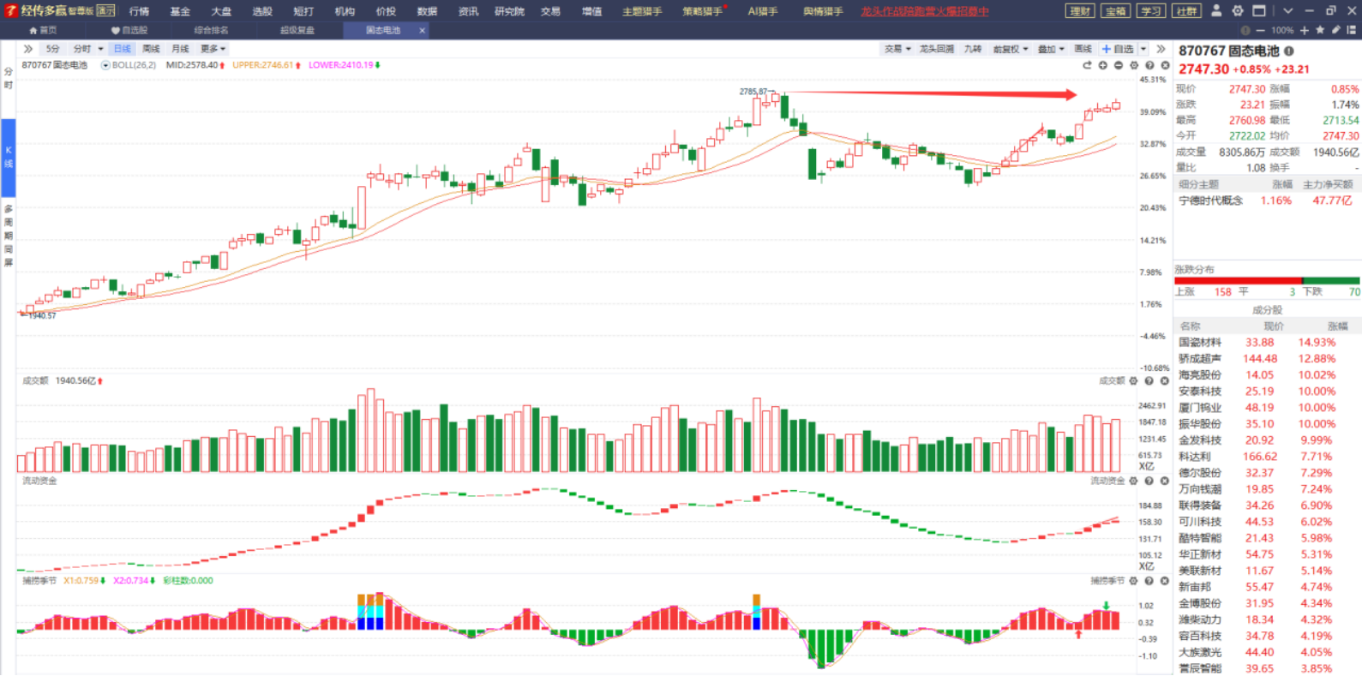Switch chart period to 月线
1362x676 pixels.
click(x=180, y=49)
